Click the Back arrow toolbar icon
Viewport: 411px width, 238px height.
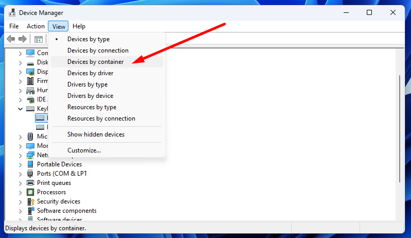[x=11, y=39]
